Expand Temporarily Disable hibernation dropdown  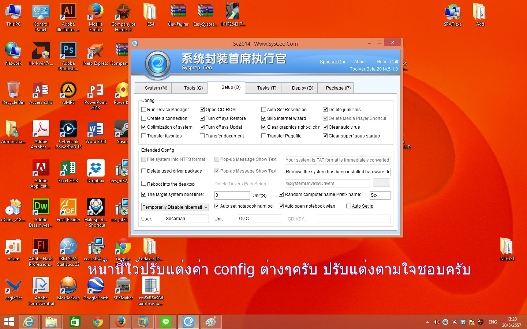pos(175,207)
